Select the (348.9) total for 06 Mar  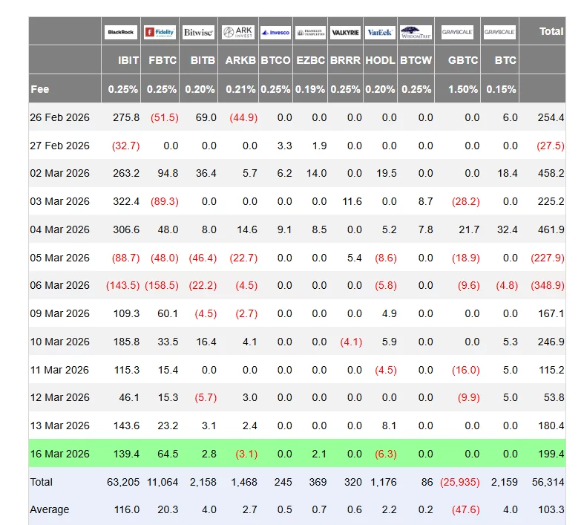547,285
